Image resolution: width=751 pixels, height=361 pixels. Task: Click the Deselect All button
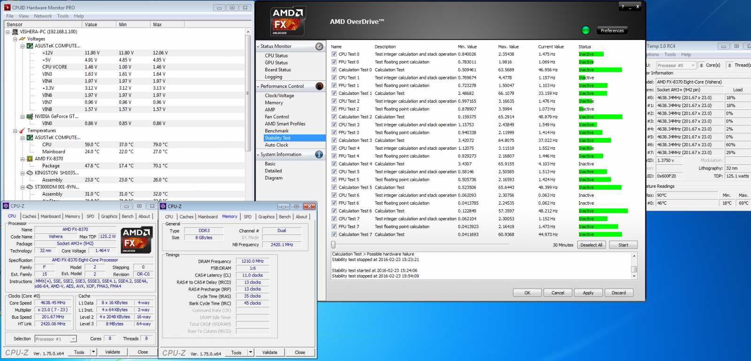[591, 245]
